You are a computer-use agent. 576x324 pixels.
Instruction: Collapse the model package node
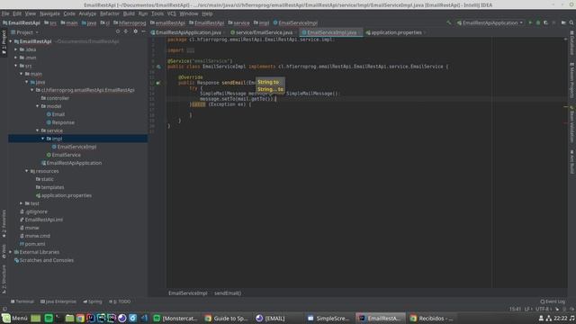click(38, 106)
